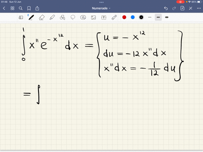Select the Pen tool
This screenshot has width=203, height=152.
pos(31,17)
